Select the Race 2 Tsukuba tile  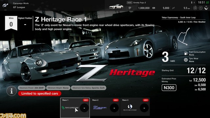point(105,107)
